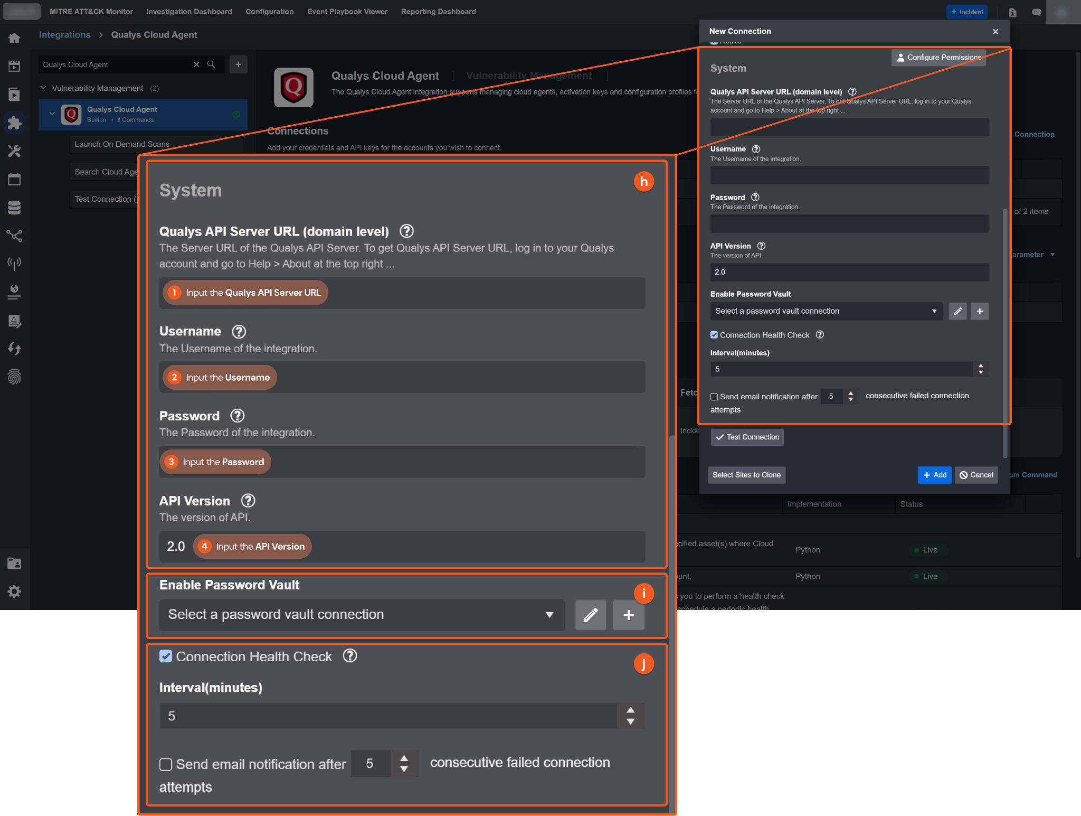Screen dimensions: 1081x816
Task: Open settings gear icon in sidebar
Action: pyautogui.click(x=14, y=591)
